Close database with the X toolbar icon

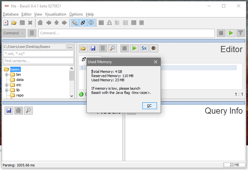click(30, 23)
